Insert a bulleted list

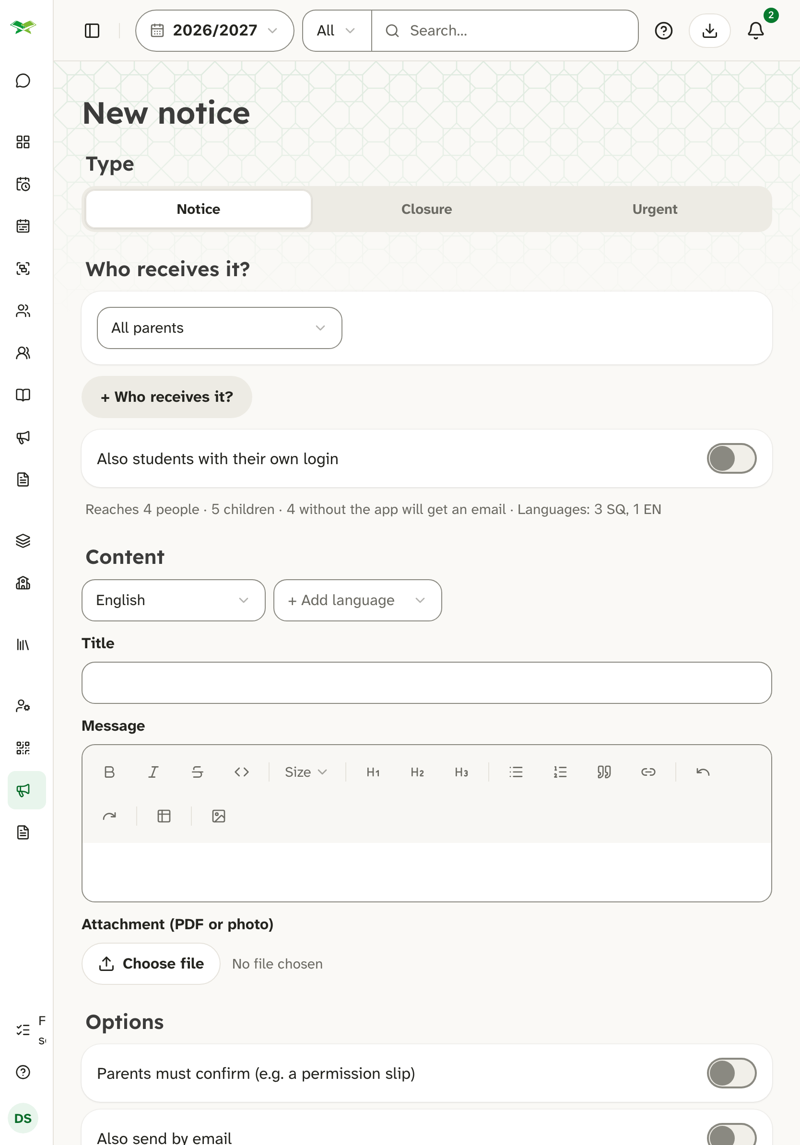[516, 772]
